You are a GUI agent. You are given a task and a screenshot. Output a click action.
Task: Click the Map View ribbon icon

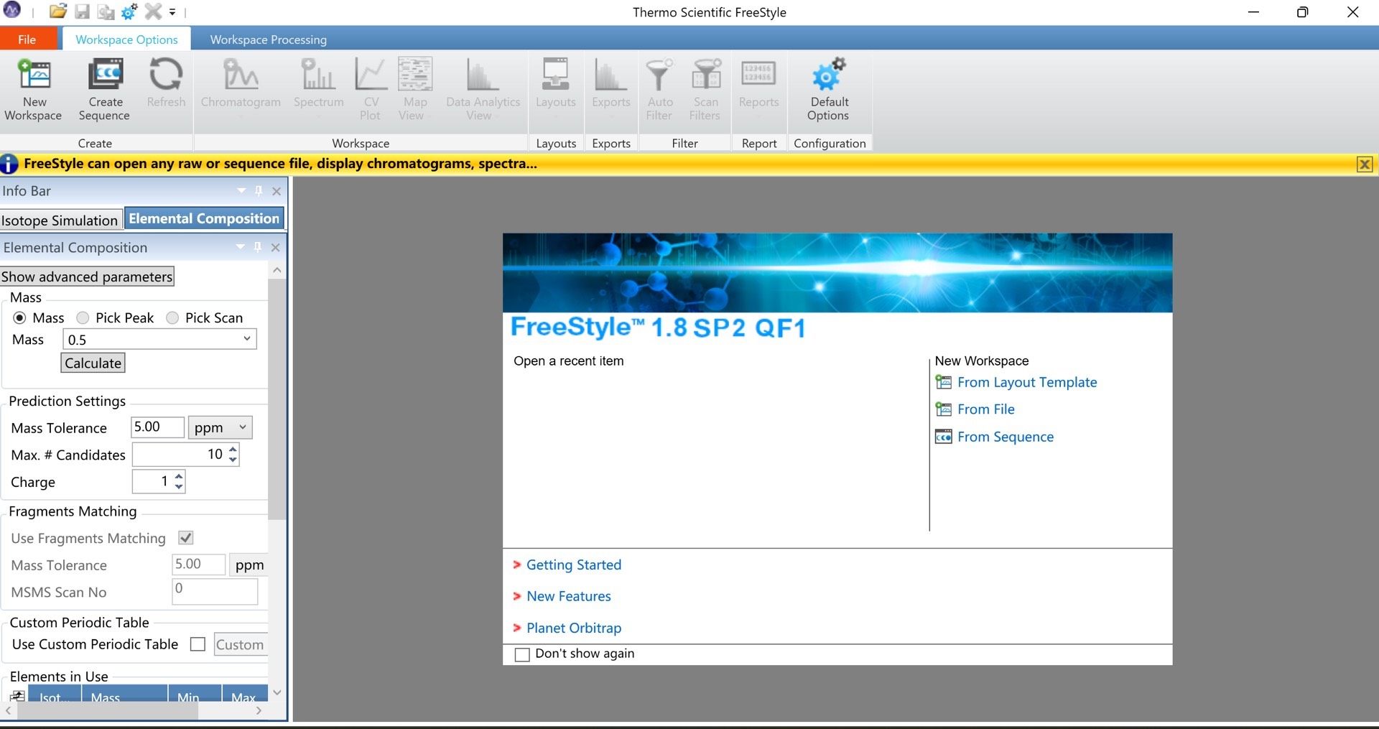415,74
